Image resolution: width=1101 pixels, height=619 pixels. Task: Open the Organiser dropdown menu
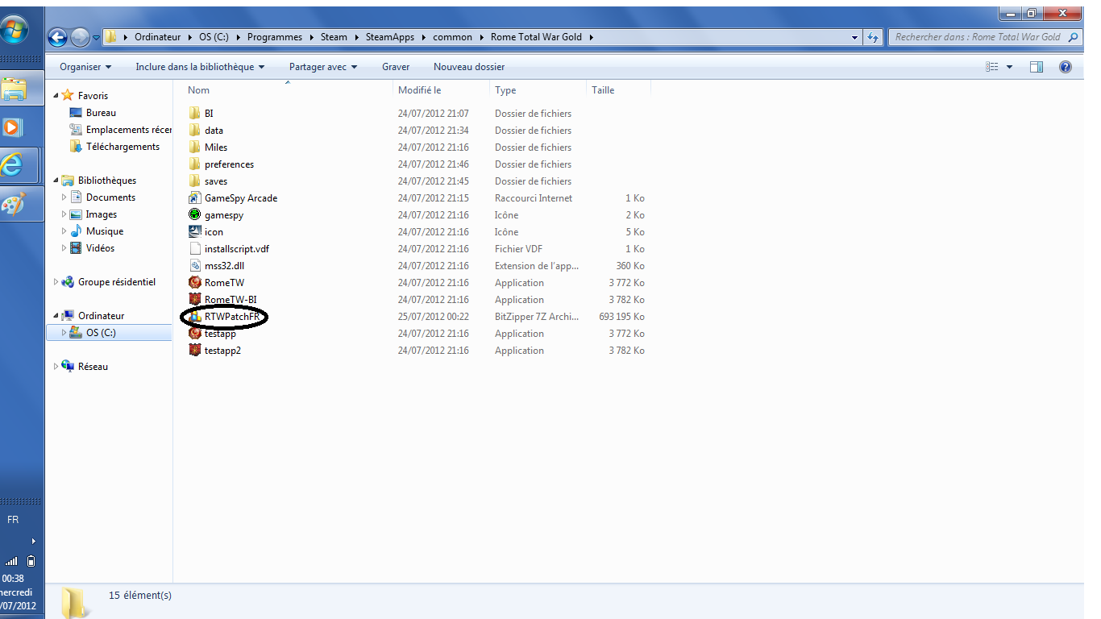[x=85, y=67]
